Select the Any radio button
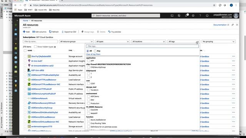Screen dimensions: 246x138 pos(95,51)
